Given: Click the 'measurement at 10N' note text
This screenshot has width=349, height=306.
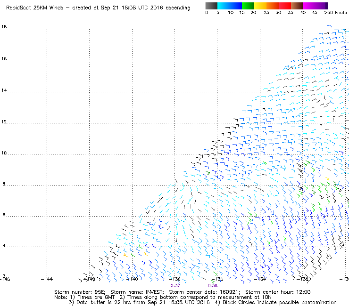Looking at the screenshot, I should 245,298.
